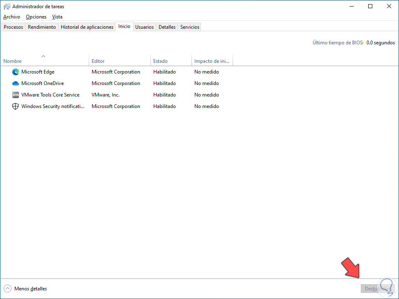Click the Deshabilitar button
Viewport: 399px width, 299px height.
click(378, 289)
